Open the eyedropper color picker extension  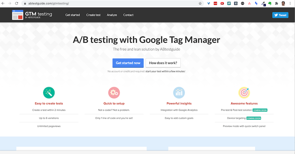pyautogui.click(x=263, y=4)
